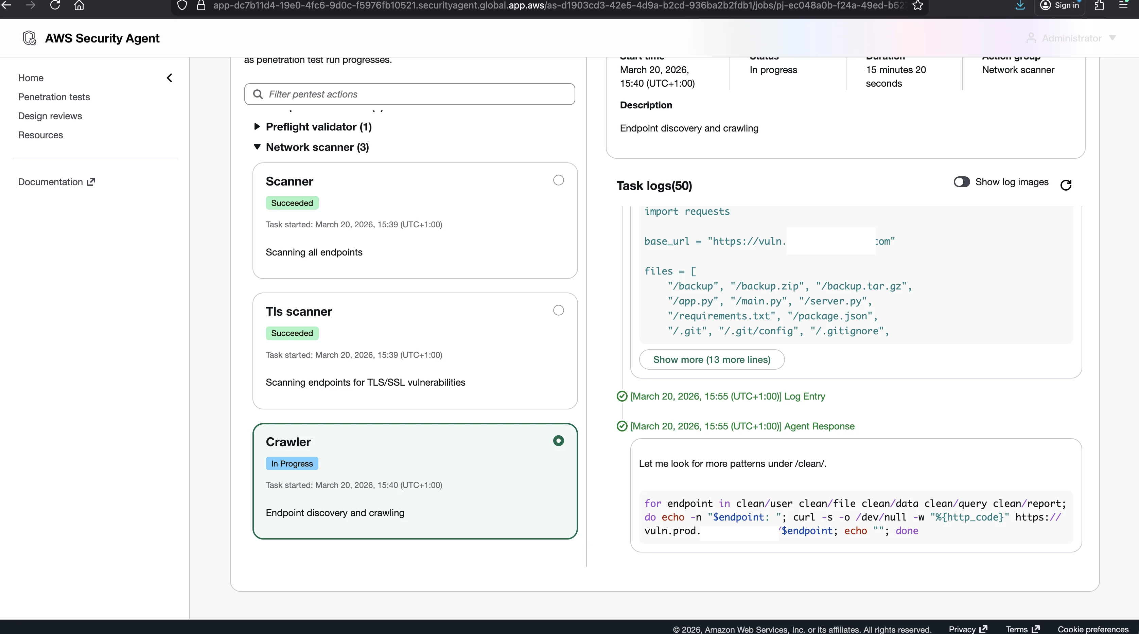The image size is (1139, 634).
Task: Collapse the side navigation chevron
Action: tap(169, 78)
